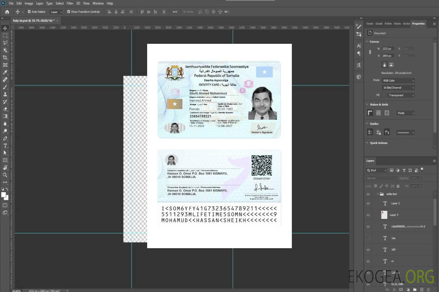439x292 pixels.
Task: Select the Zoom tool
Action: (x=5, y=175)
